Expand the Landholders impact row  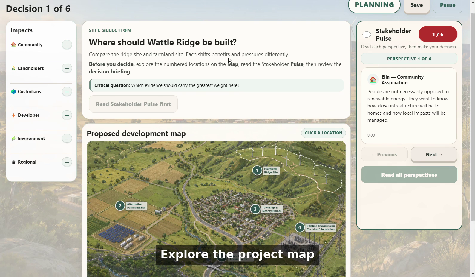[67, 68]
